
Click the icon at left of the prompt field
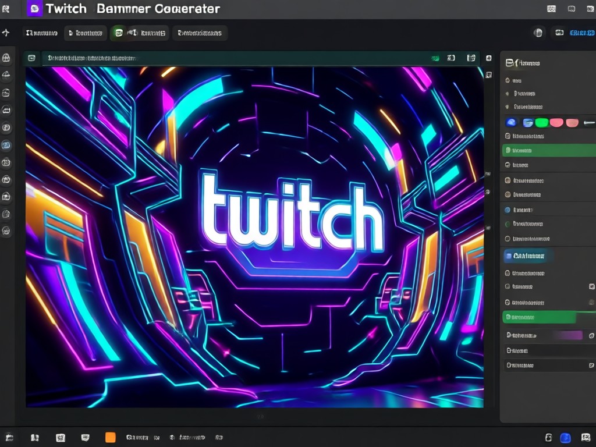31,58
